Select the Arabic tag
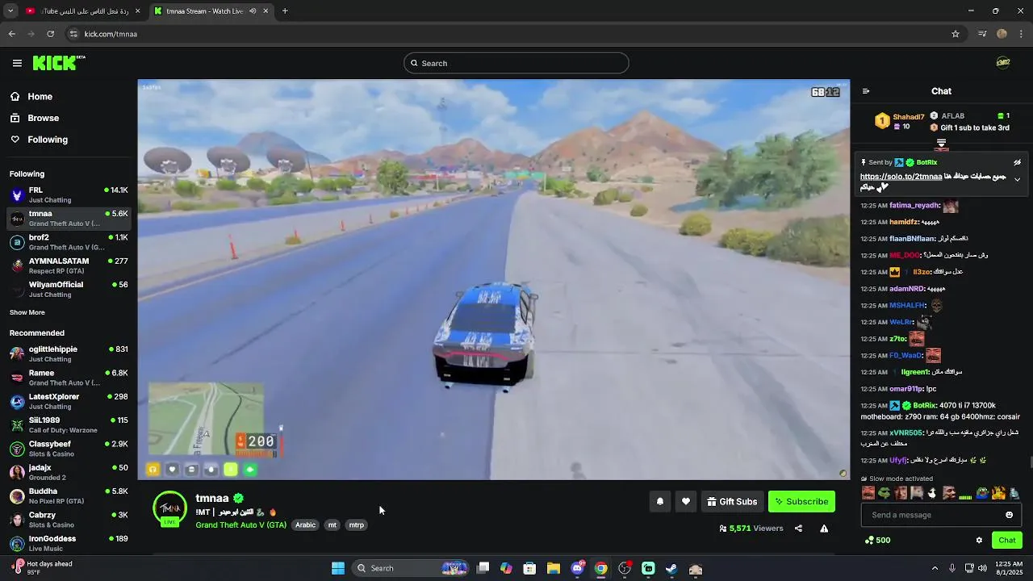 point(305,525)
